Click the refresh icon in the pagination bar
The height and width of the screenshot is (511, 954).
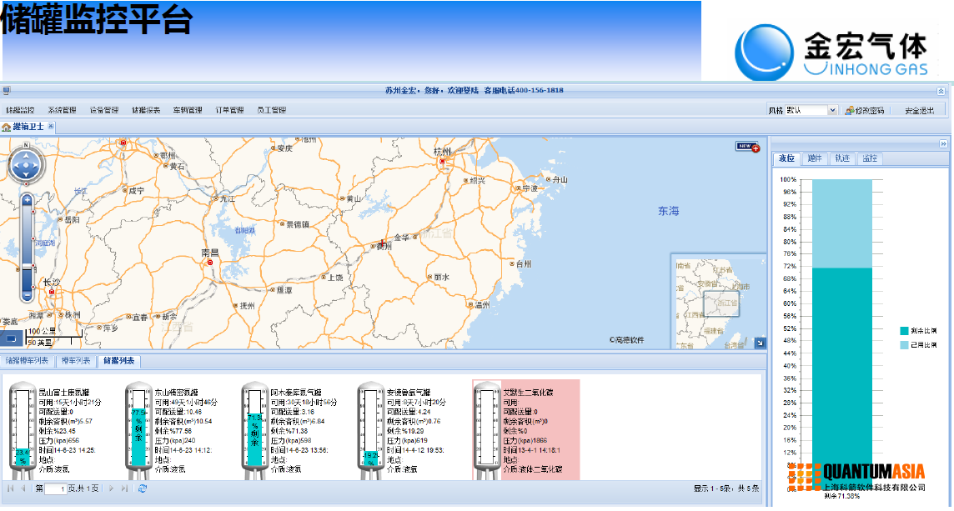tap(143, 488)
